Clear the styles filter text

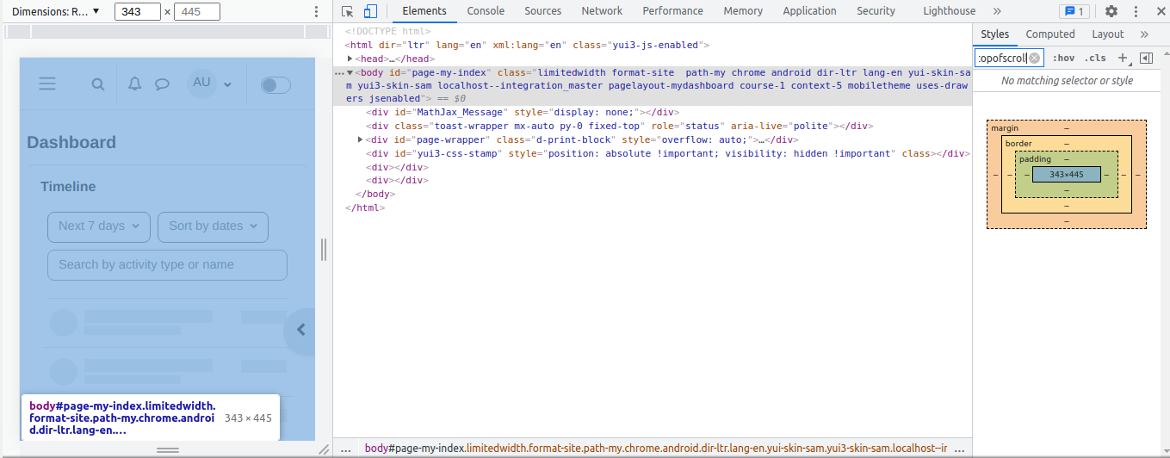pos(1035,58)
